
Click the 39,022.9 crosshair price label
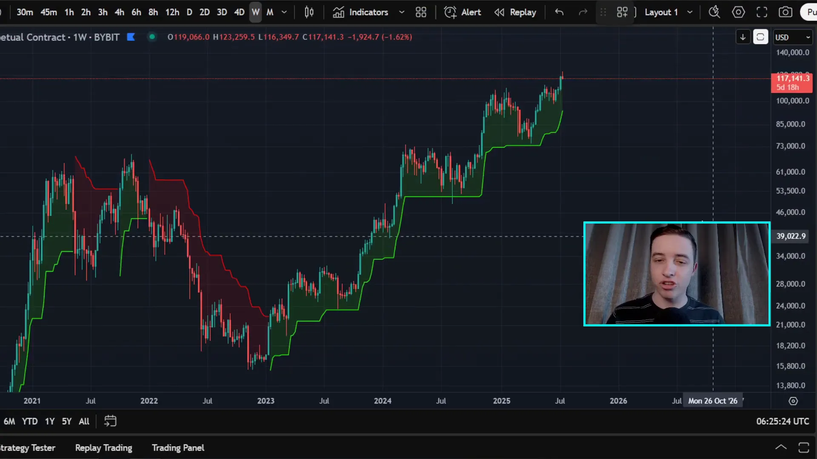(791, 236)
